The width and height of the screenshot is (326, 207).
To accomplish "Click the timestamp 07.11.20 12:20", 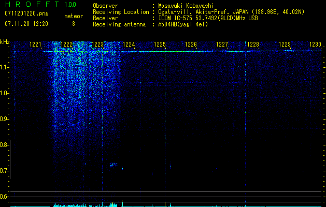I will pos(26,24).
